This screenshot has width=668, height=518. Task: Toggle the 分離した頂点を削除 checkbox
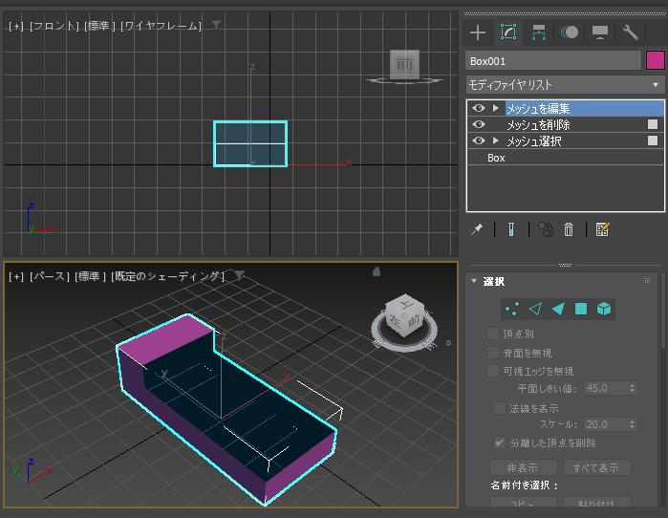500,442
